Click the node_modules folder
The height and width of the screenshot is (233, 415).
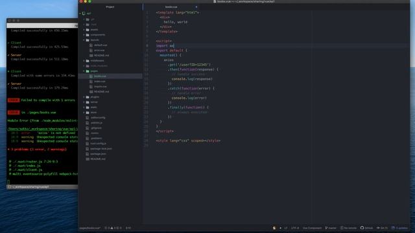(99, 66)
